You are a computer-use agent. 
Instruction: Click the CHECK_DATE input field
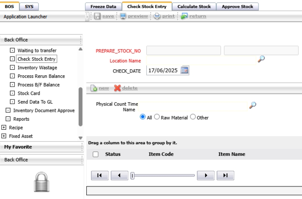[x=162, y=70]
